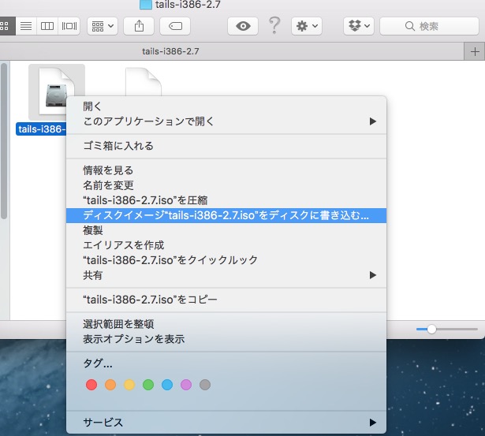Switch to list view in Finder toolbar

tap(26, 26)
